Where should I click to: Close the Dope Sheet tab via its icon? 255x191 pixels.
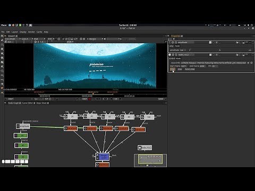click(x=48, y=103)
